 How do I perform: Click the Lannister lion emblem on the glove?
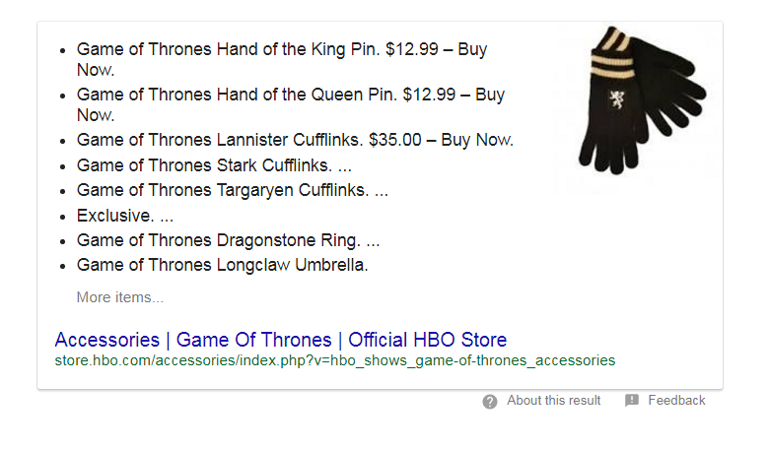tap(616, 99)
